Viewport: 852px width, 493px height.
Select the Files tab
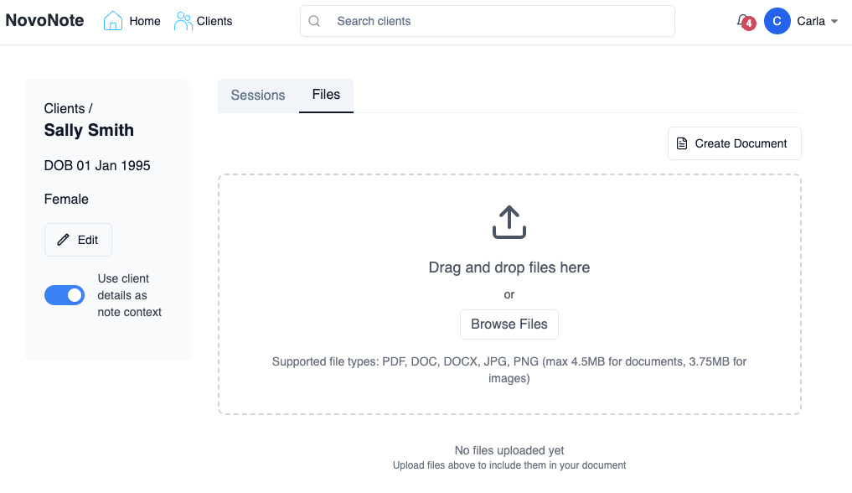[x=326, y=95]
